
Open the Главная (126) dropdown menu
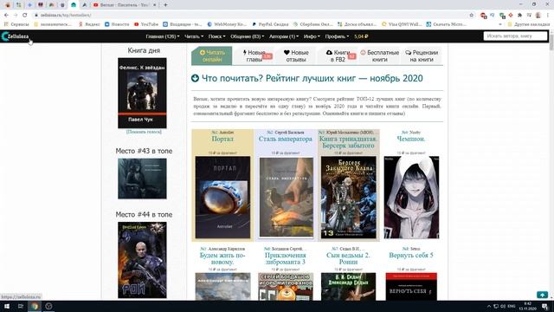(163, 36)
